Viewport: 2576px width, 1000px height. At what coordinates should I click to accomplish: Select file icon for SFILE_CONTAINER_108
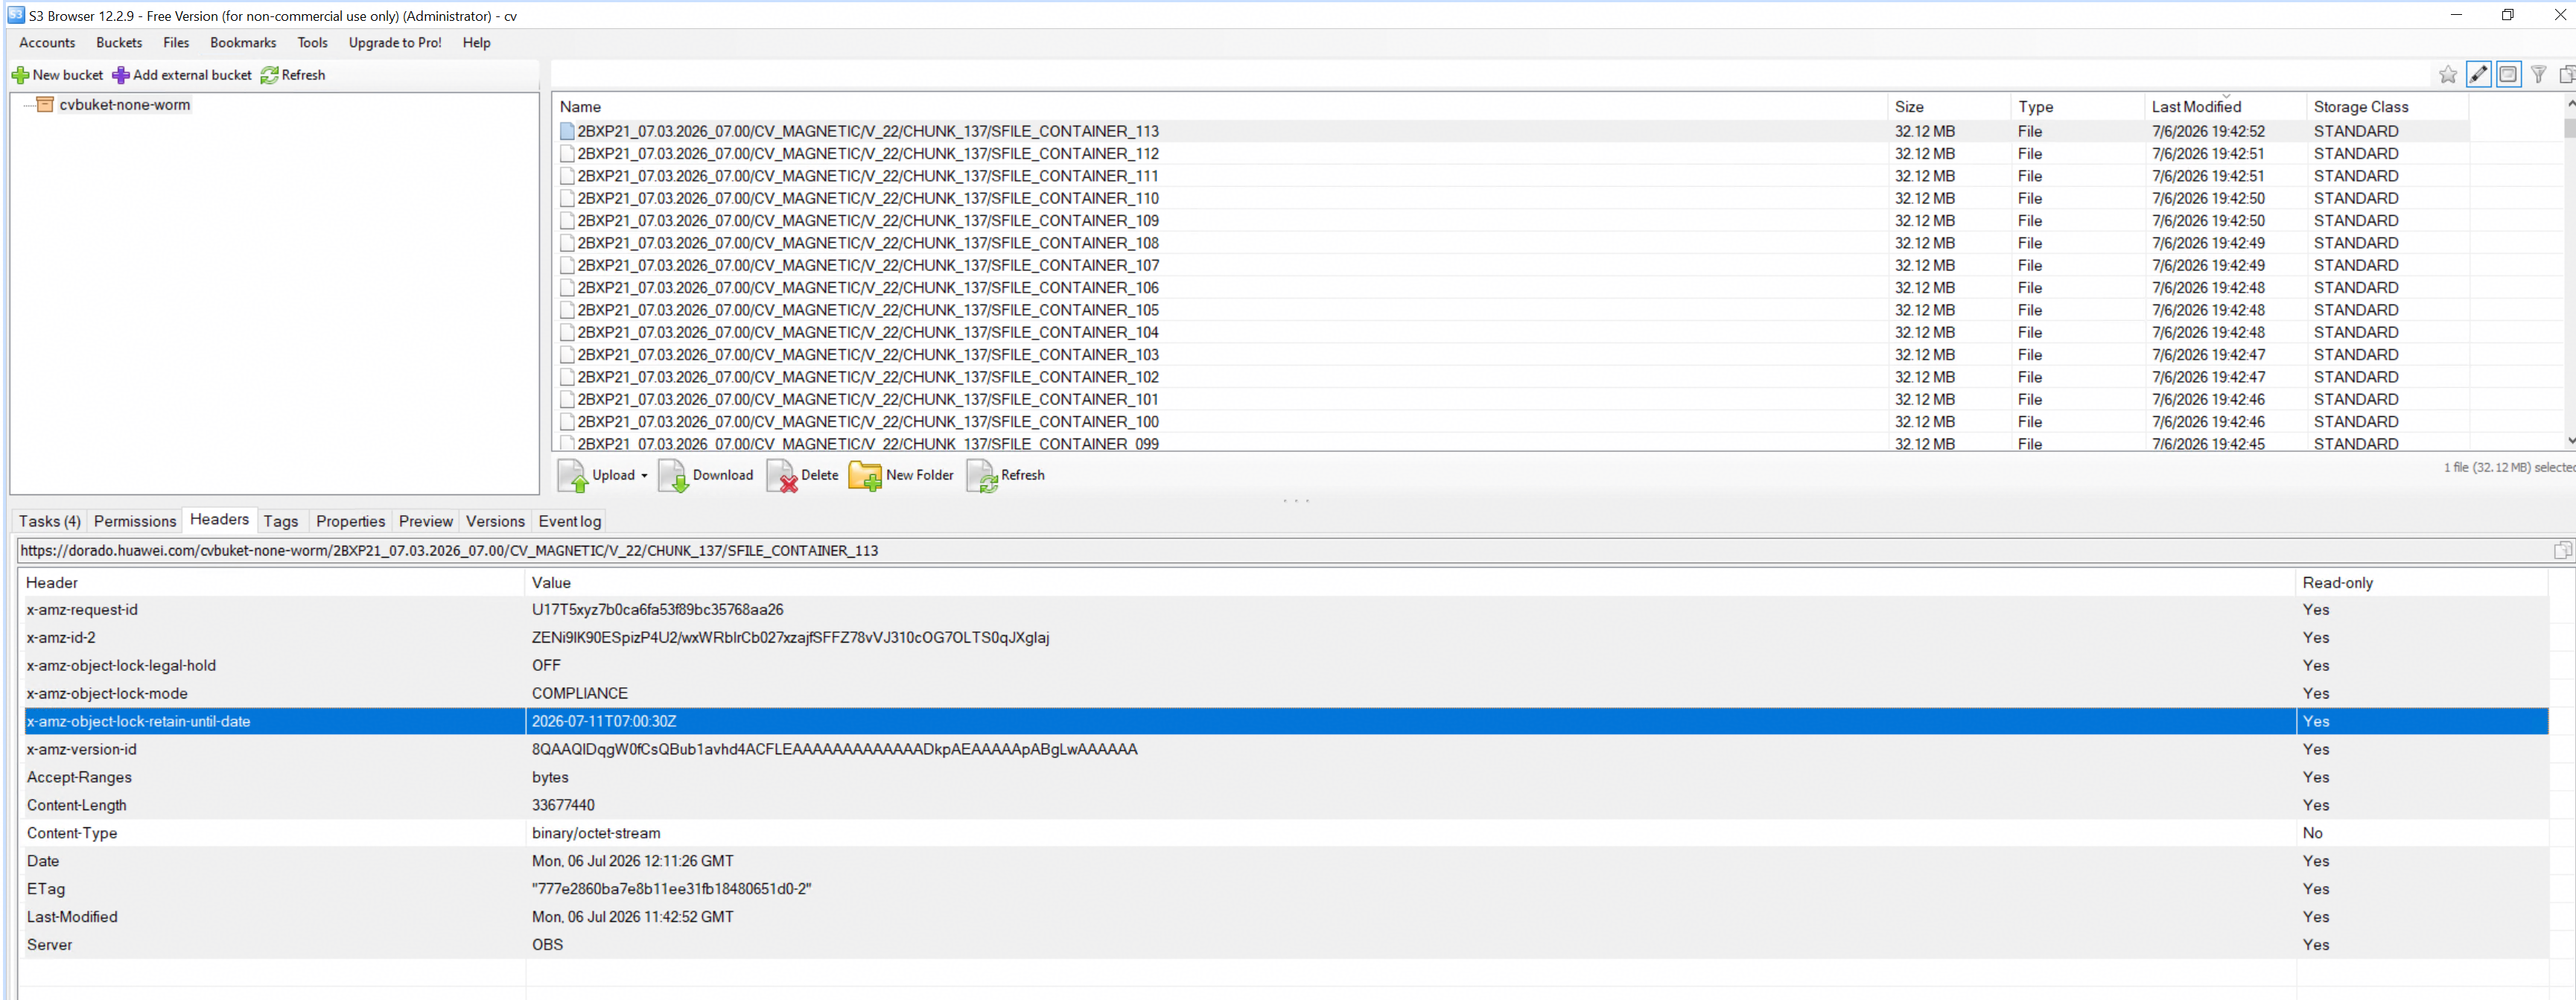tap(567, 243)
